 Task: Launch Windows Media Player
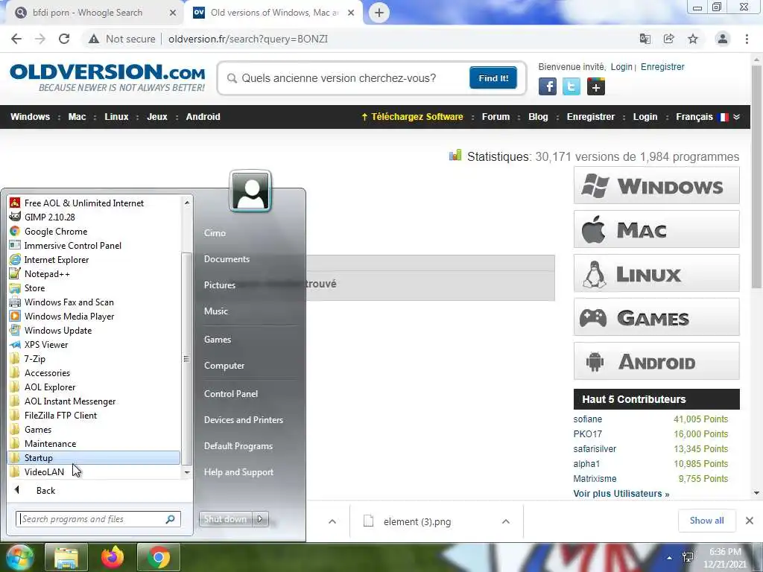click(69, 316)
